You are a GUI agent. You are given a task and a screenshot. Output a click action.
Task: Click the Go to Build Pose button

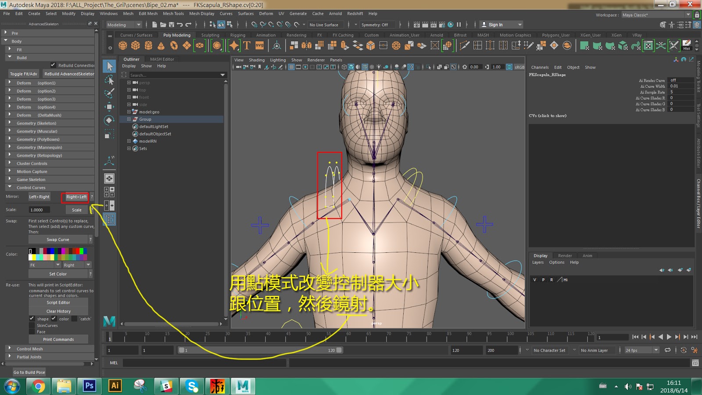point(29,373)
